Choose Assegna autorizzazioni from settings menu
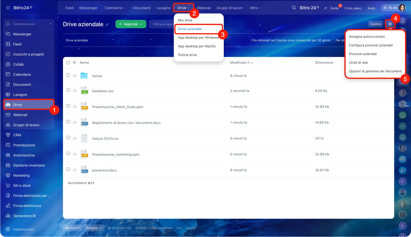The width and height of the screenshot is (411, 237). pyautogui.click(x=367, y=37)
